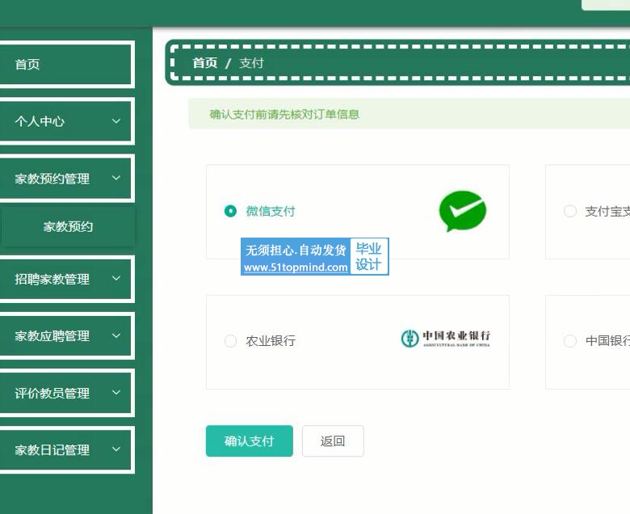Open the 评价教员管理 sidebar menu
Image resolution: width=630 pixels, height=514 pixels.
coord(66,393)
